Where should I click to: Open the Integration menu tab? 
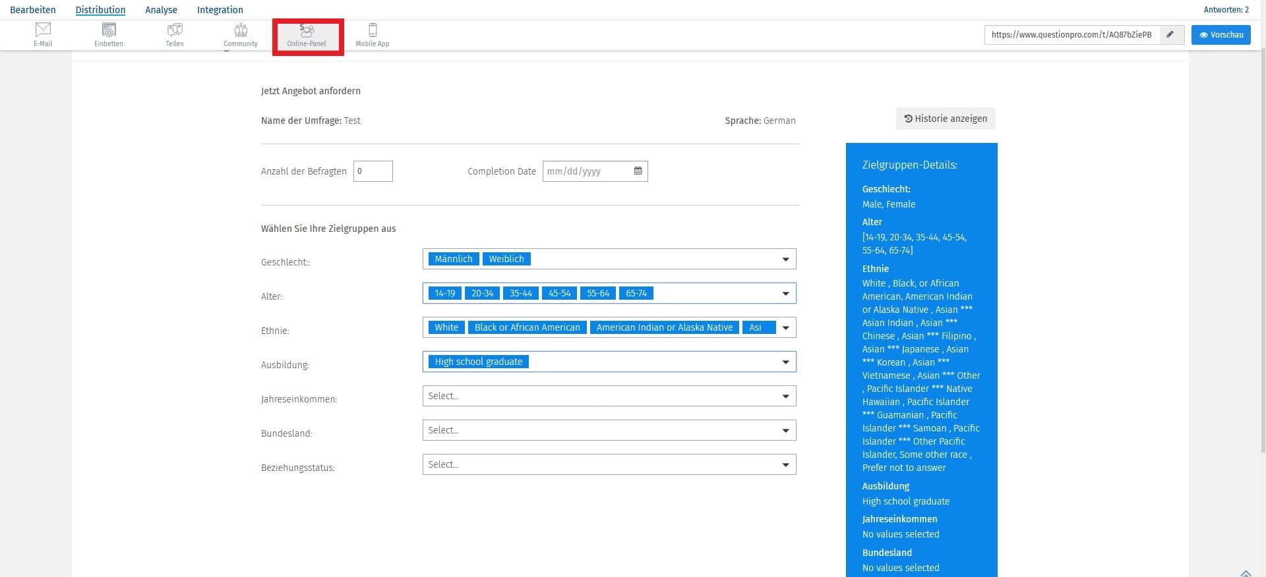[x=220, y=10]
